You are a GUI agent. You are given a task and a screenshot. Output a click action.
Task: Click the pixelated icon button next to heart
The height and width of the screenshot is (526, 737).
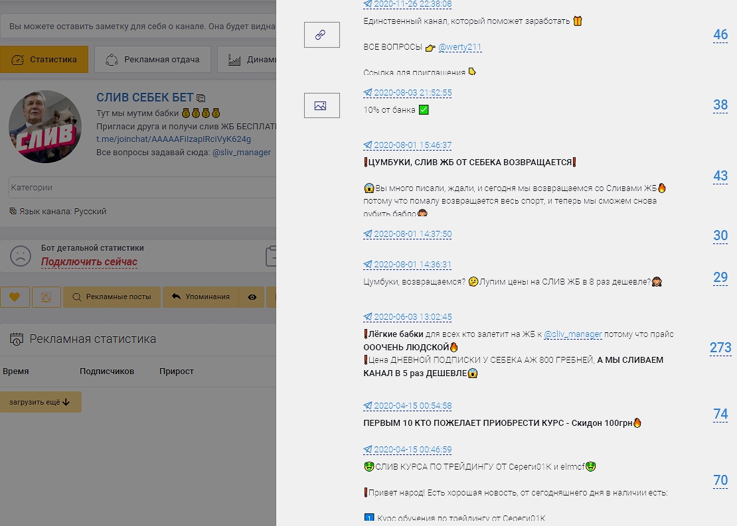click(46, 297)
